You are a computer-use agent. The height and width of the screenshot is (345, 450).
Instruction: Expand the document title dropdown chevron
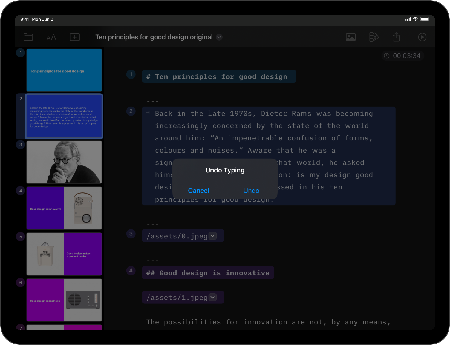[219, 37]
